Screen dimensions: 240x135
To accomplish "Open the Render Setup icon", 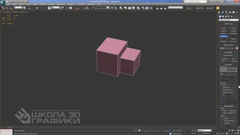I will tap(143, 8).
